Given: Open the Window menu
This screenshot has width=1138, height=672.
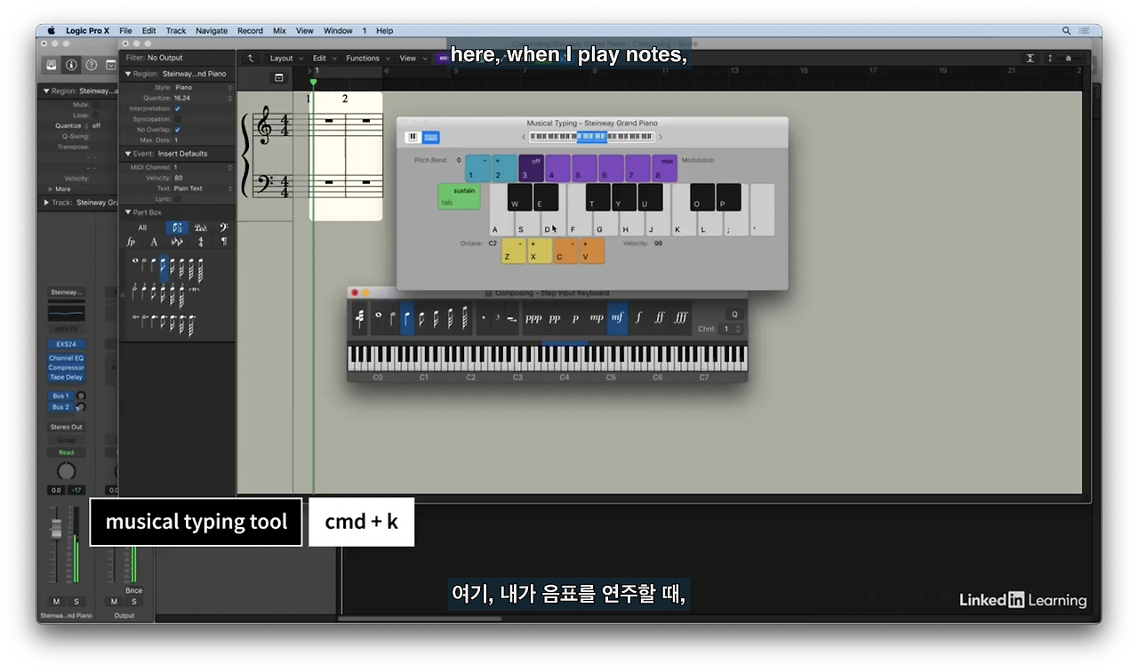Looking at the screenshot, I should pyautogui.click(x=338, y=30).
